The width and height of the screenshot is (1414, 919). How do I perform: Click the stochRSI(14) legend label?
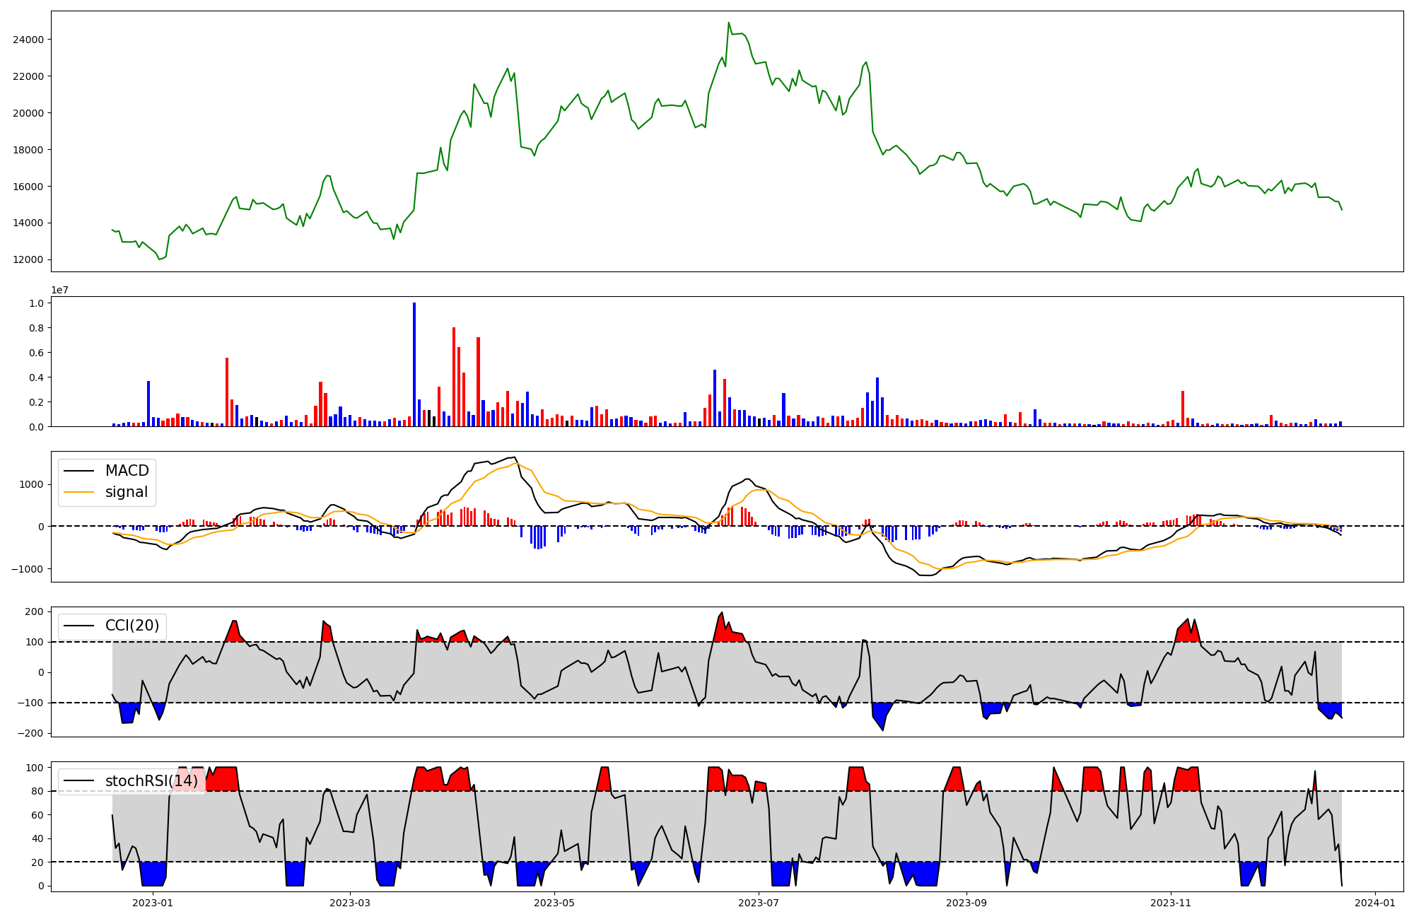(151, 781)
